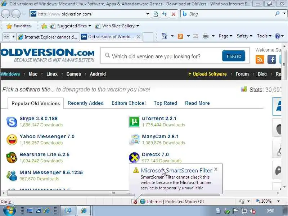Image resolution: width=288 pixels, height=216 pixels.
Task: Select the Editors Choice! tab
Action: (129, 103)
